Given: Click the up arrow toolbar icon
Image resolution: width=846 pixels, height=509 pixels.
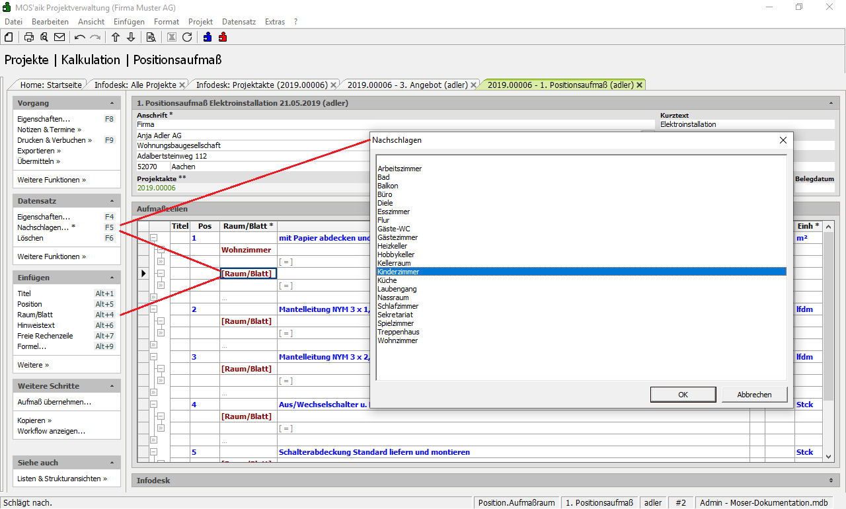Looking at the screenshot, I should tap(116, 37).
